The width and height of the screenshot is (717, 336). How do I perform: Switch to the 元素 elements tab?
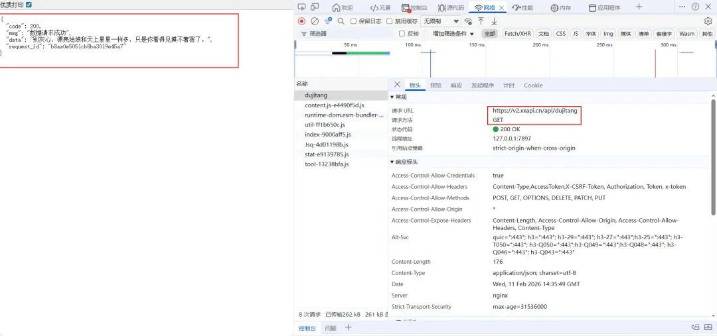(380, 7)
